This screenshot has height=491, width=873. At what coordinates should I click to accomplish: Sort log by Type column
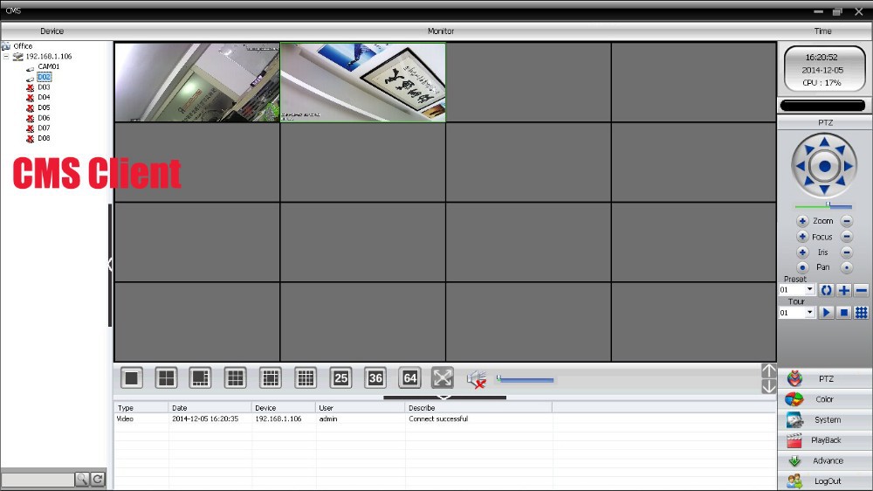click(141, 408)
